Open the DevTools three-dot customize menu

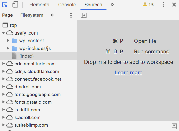click(x=163, y=5)
